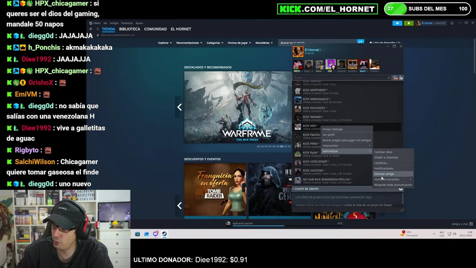Click the El Hornet avatar in friends window
The height and width of the screenshot is (268, 476).
298,51
